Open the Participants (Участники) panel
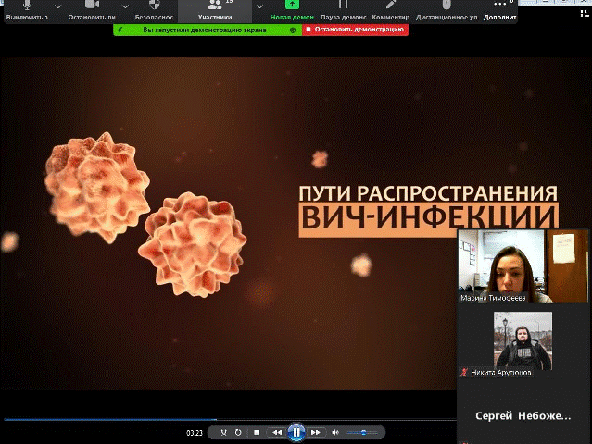Viewport: 592px width, 444px height. 215,11
